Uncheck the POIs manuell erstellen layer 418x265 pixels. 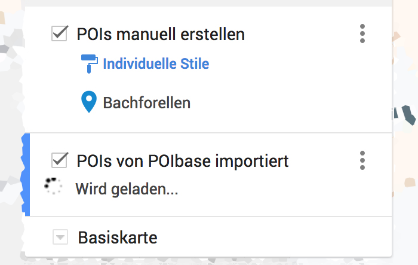point(60,34)
